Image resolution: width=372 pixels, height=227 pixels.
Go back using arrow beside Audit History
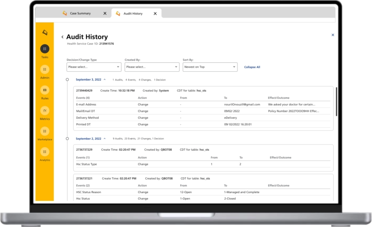coord(62,37)
